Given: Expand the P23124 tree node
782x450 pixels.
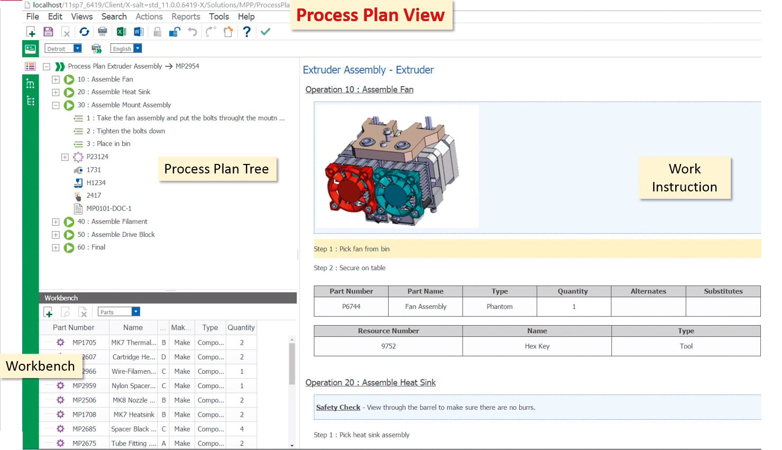Looking at the screenshot, I should [x=65, y=157].
